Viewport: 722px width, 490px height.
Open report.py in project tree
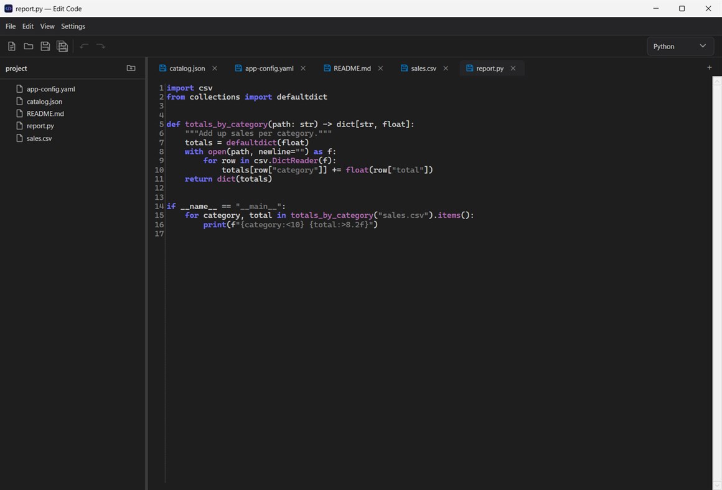40,126
